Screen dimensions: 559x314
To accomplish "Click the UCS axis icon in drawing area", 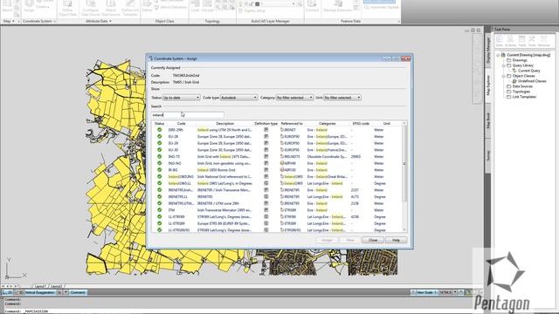I will 15,268.
